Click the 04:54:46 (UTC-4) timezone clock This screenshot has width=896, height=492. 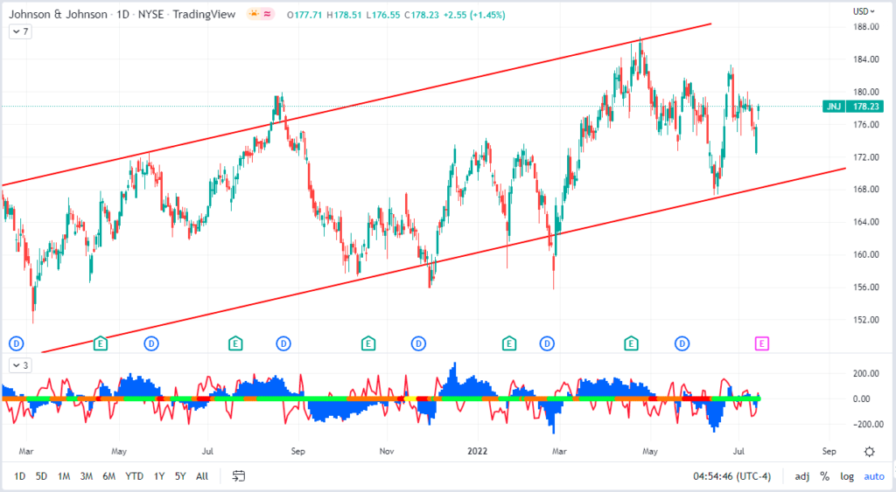click(732, 476)
